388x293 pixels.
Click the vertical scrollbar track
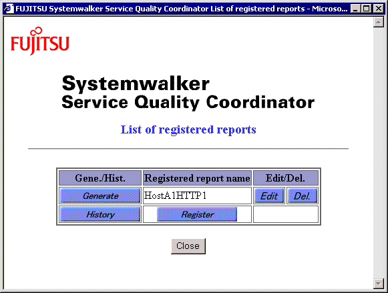pos(379,153)
